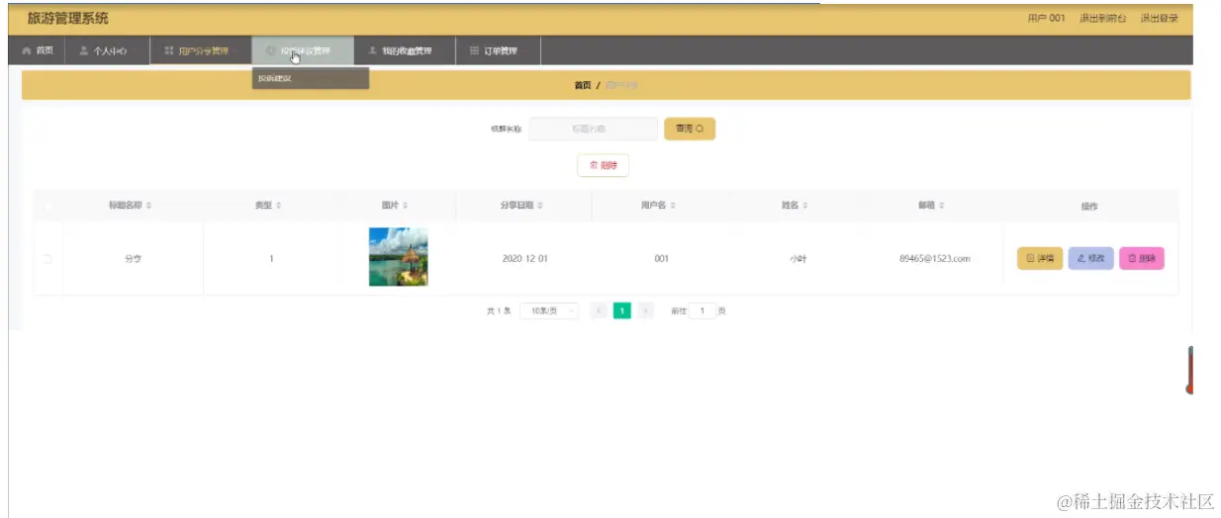Open 详情 for the 分享 row

coord(1040,258)
